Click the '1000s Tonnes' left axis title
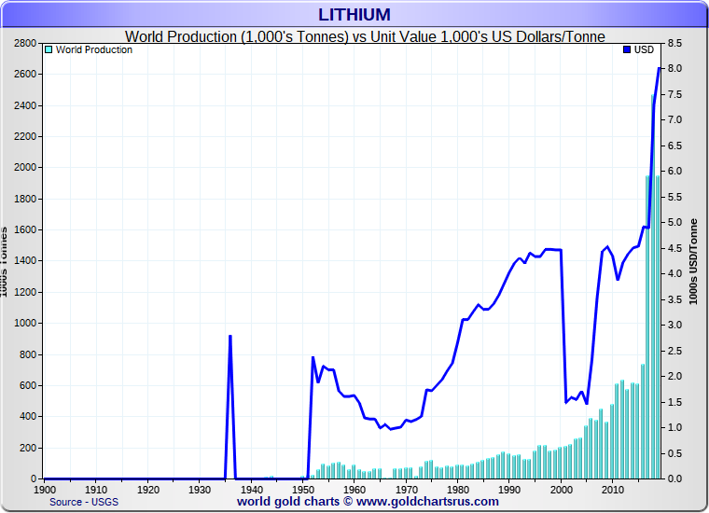 [5, 261]
